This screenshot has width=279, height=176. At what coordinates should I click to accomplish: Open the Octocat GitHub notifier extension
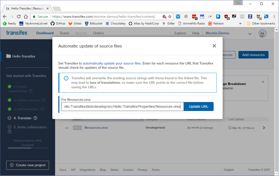point(258,17)
